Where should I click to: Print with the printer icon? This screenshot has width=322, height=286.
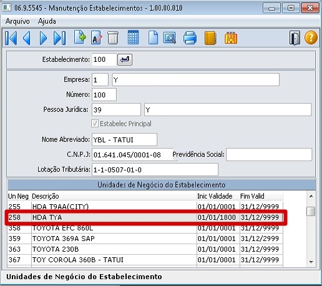coord(190,38)
